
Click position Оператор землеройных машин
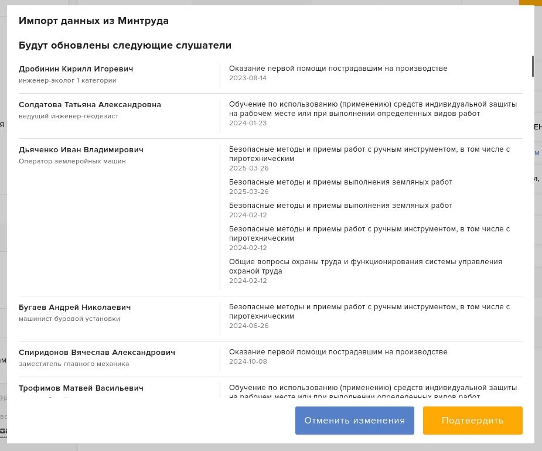tap(72, 161)
